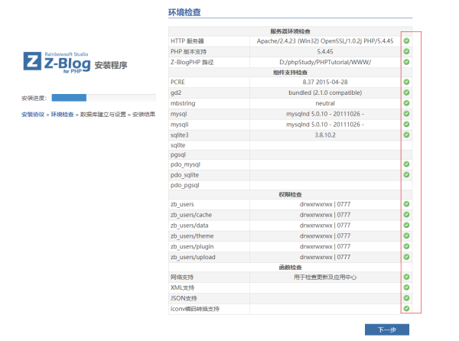
Task: Click the zb_users/upload green check icon
Action: pos(406,257)
